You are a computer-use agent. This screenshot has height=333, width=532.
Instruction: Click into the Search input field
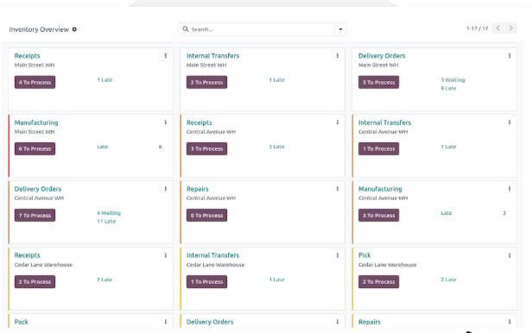pos(262,29)
